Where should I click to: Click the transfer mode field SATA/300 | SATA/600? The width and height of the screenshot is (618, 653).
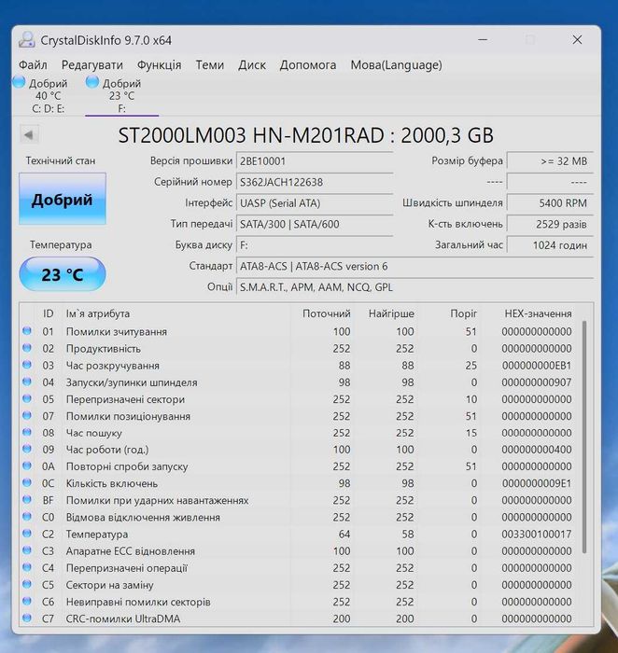tap(315, 224)
